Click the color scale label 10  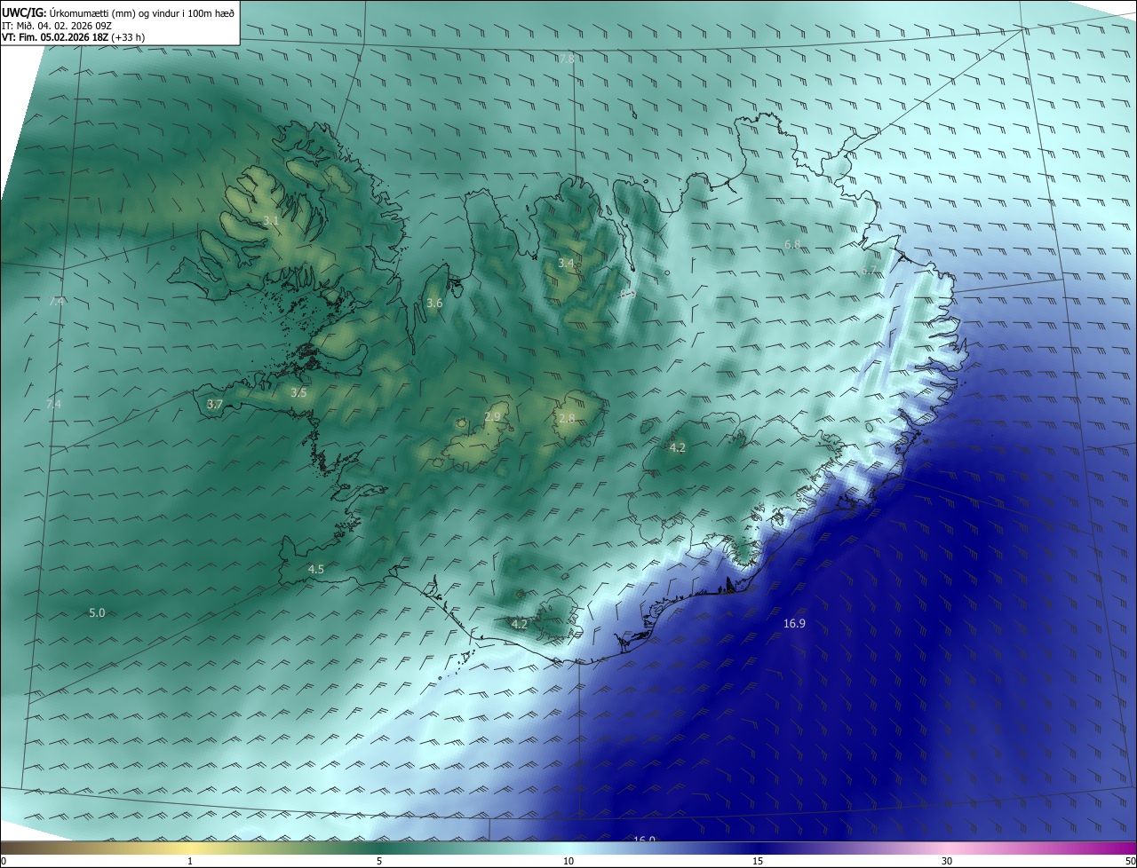(568, 861)
